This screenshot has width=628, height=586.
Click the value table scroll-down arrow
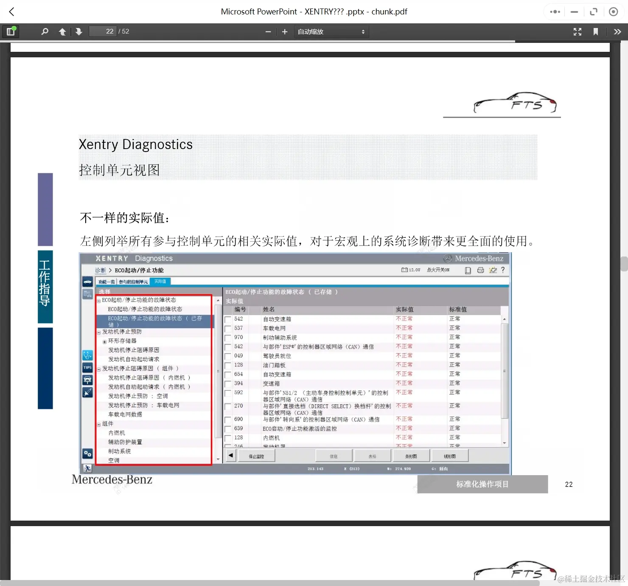[505, 443]
